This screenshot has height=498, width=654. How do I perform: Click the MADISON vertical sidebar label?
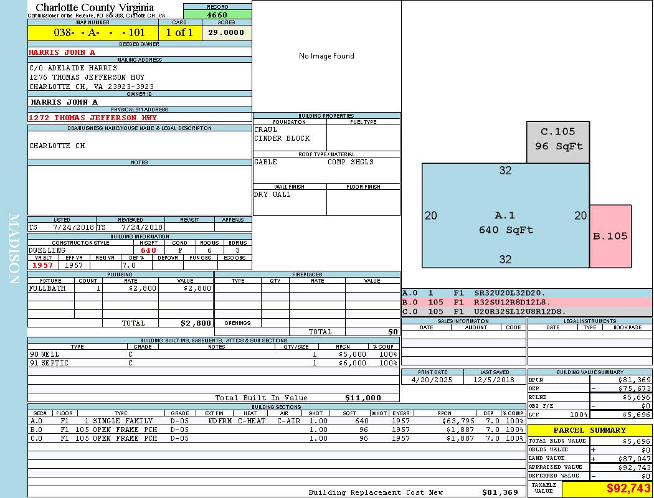pyautogui.click(x=14, y=249)
